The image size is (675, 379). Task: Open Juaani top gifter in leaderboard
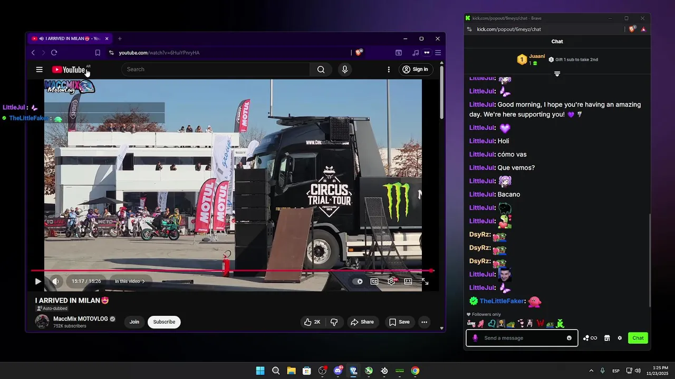[537, 56]
